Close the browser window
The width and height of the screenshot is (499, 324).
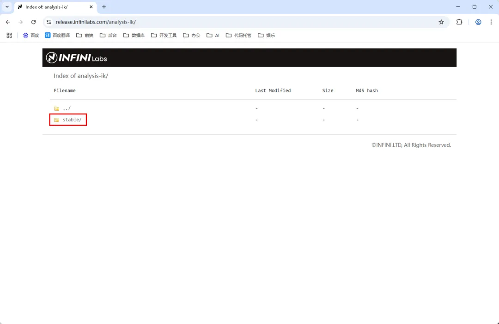[x=491, y=6]
